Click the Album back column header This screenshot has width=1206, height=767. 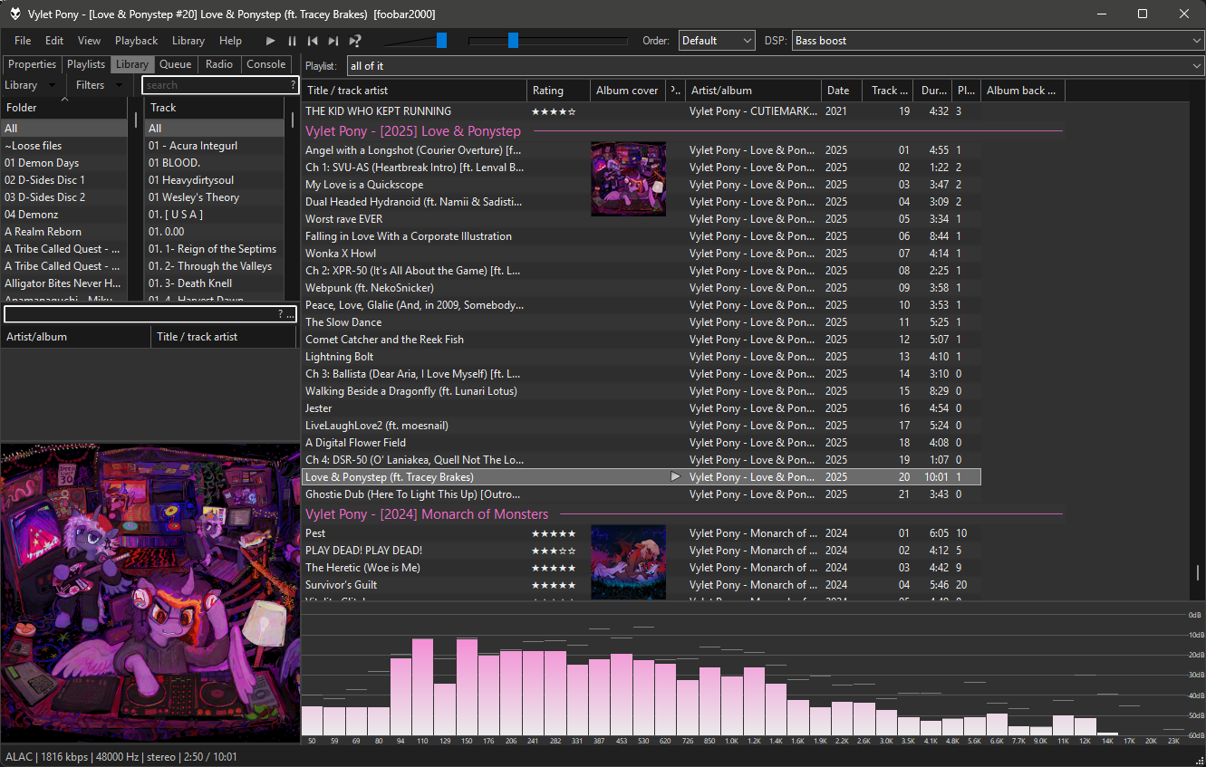tap(1021, 91)
